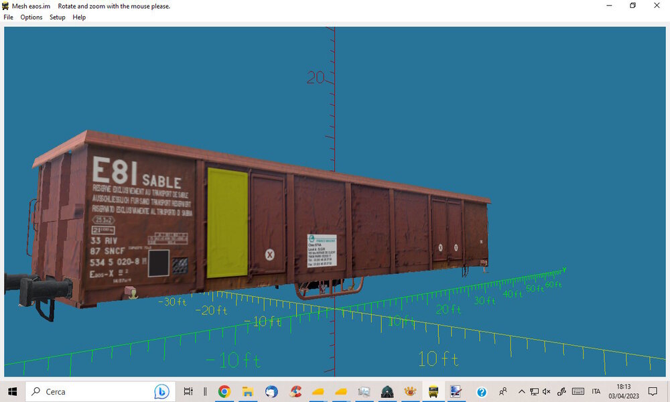Click the blue question mark help icon
670x402 pixels.
pyautogui.click(x=482, y=392)
